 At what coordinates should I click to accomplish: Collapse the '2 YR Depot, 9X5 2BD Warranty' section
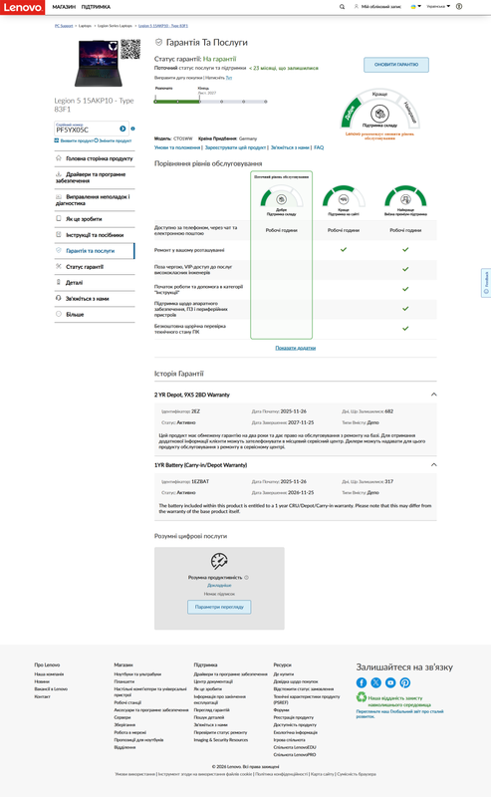pos(433,395)
